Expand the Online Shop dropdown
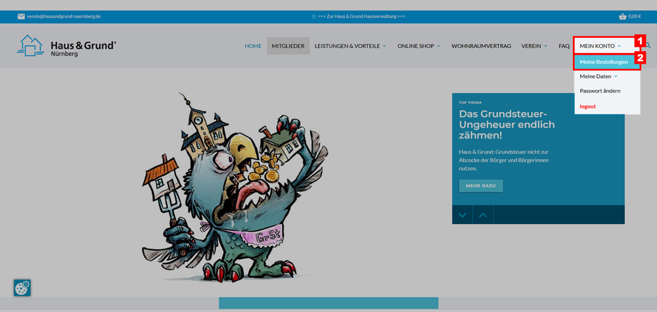Viewport: 657px width, 312px height. click(419, 46)
